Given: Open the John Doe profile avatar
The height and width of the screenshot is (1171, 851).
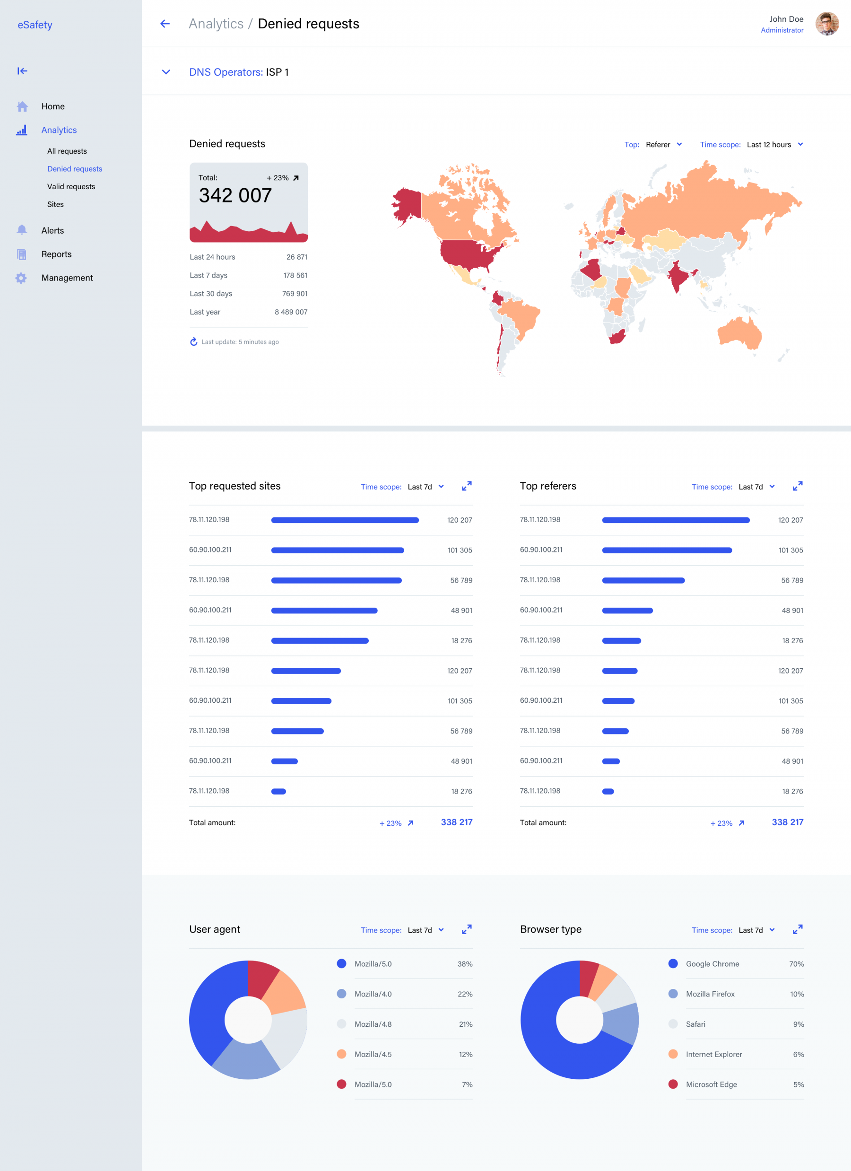Looking at the screenshot, I should point(826,24).
